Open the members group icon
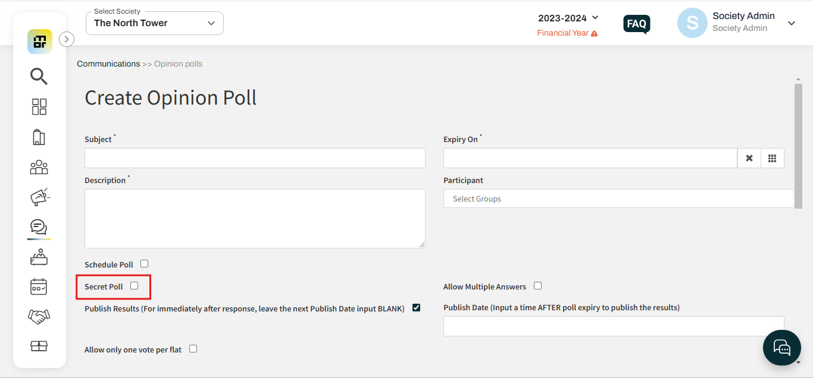 click(39, 167)
